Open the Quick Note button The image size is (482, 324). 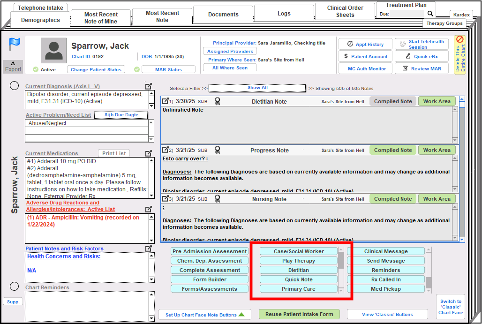[x=299, y=279]
